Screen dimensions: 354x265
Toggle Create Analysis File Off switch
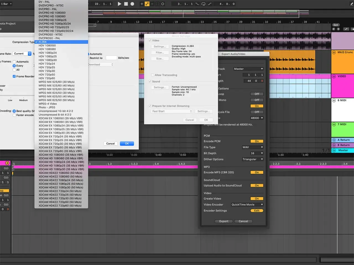tap(257, 112)
